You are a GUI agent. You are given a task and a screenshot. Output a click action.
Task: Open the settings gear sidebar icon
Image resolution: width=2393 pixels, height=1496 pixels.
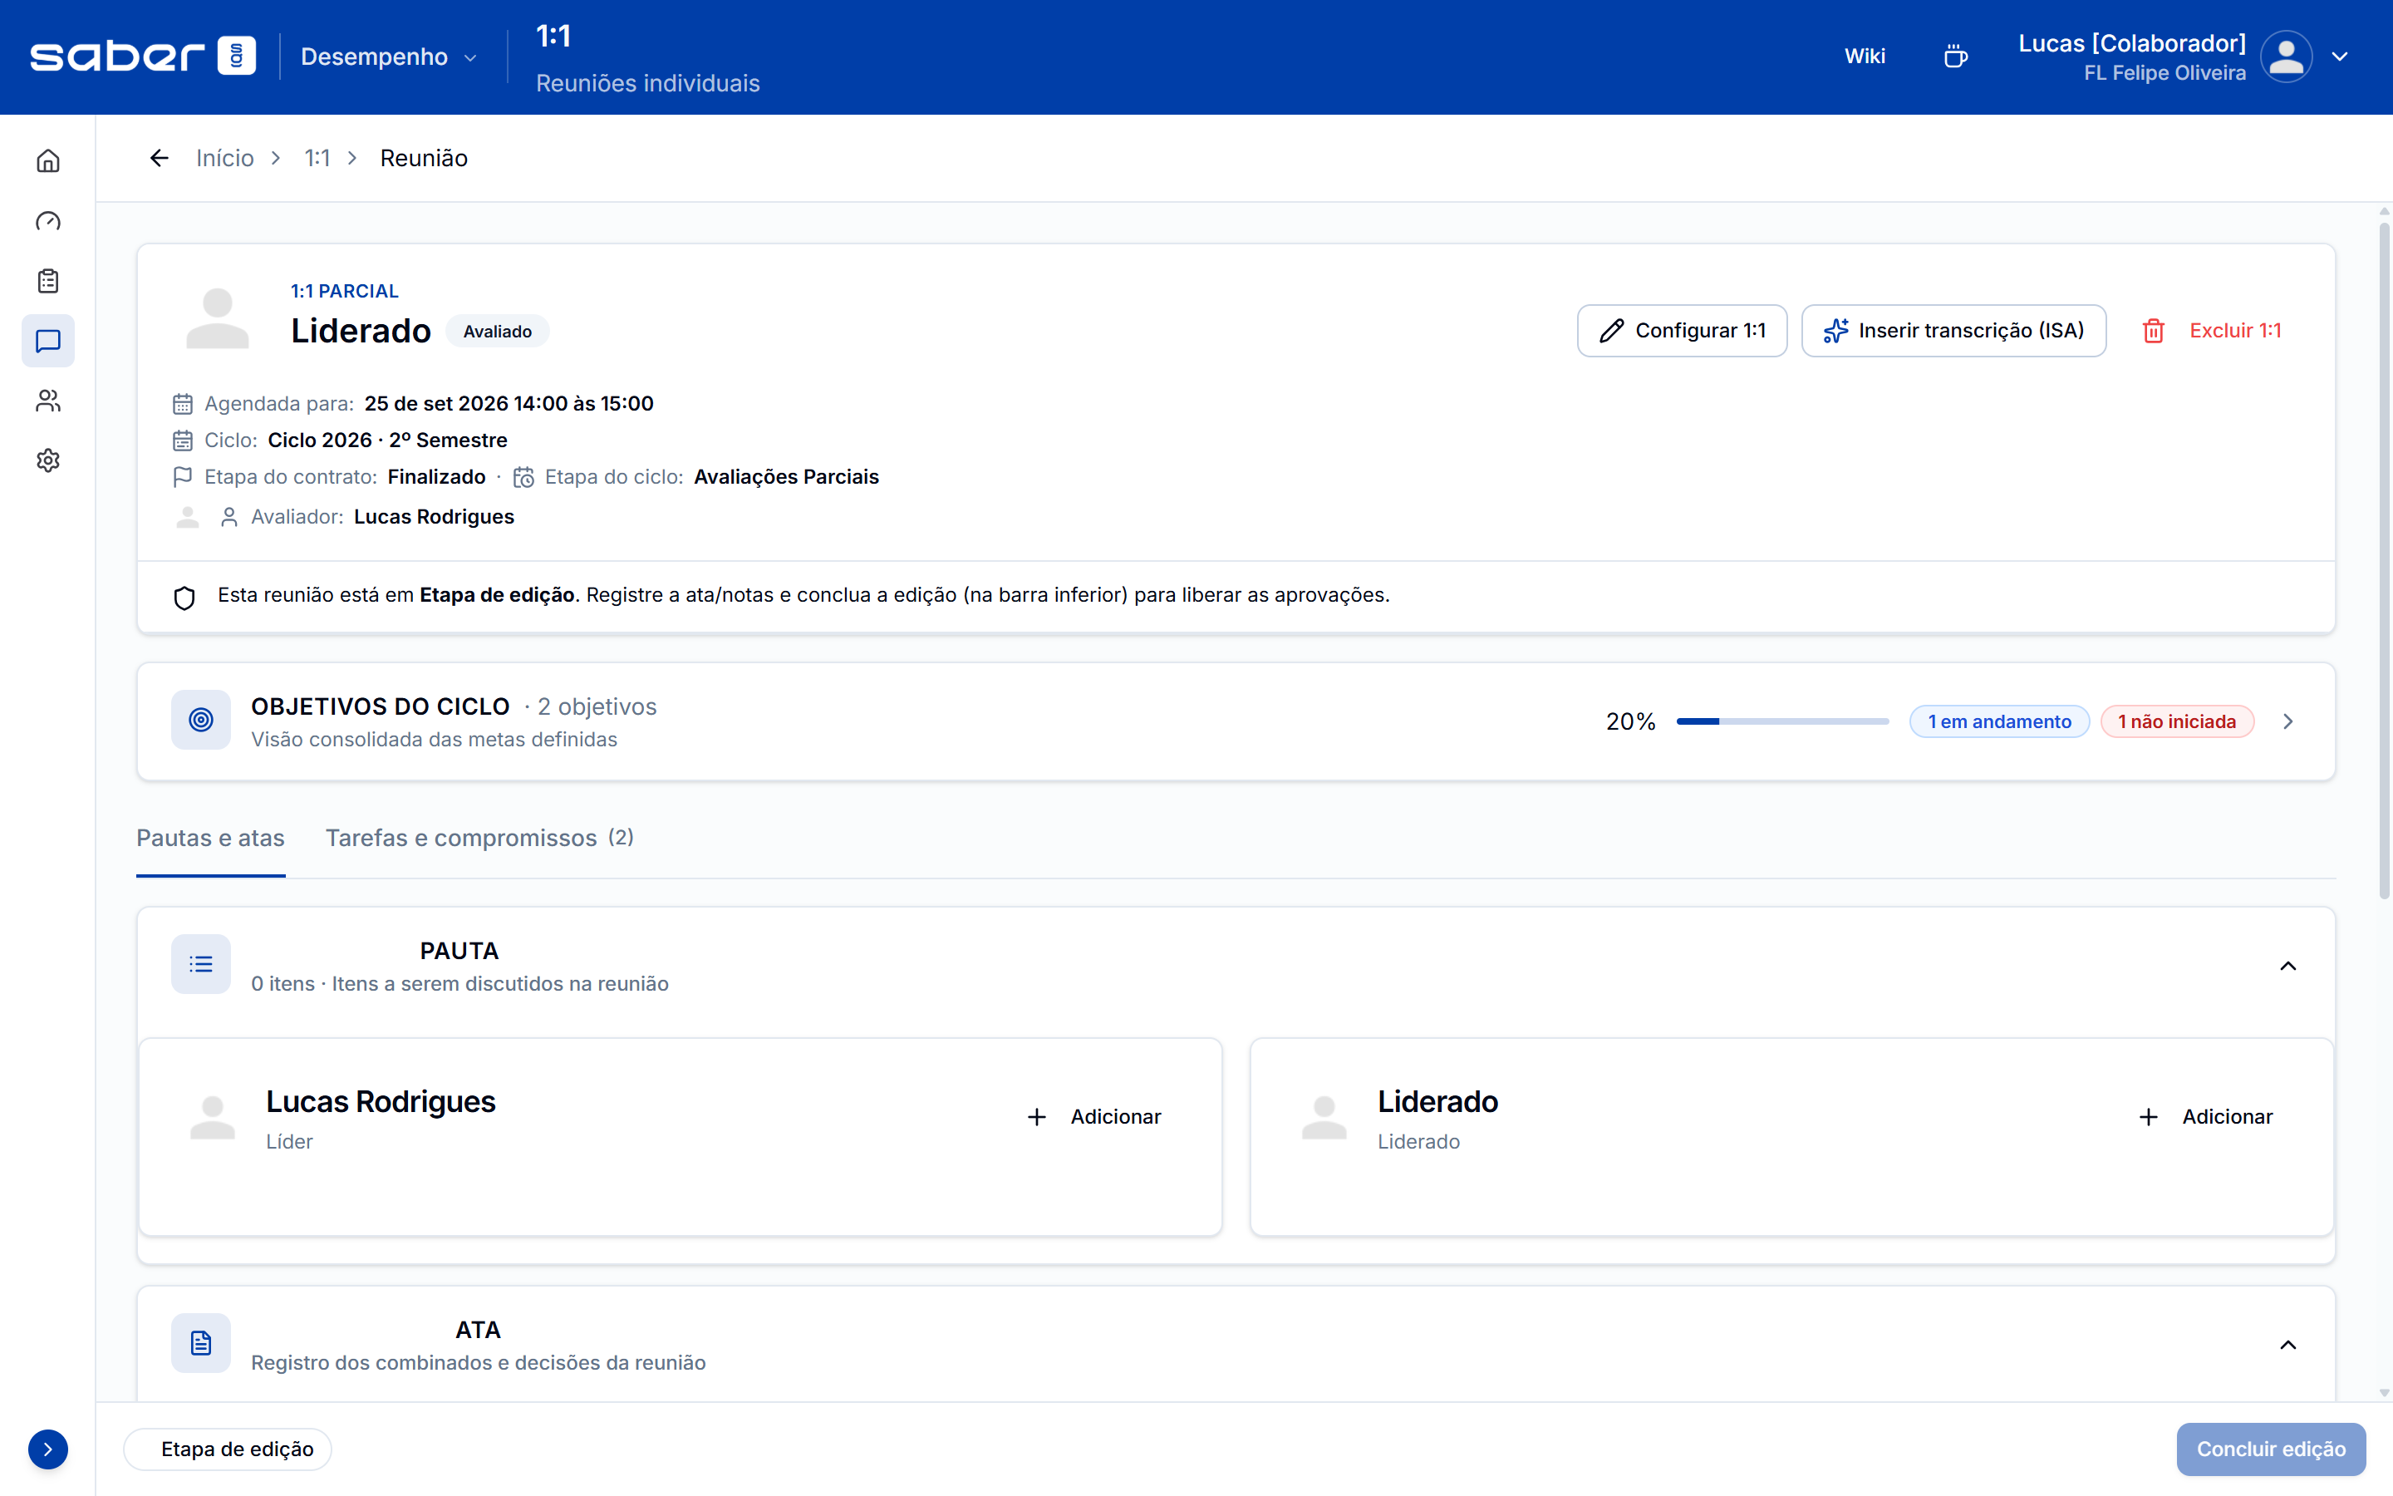click(47, 460)
